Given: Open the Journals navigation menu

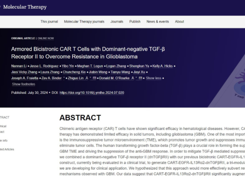Looking at the screenshot, I should pos(117,22).
